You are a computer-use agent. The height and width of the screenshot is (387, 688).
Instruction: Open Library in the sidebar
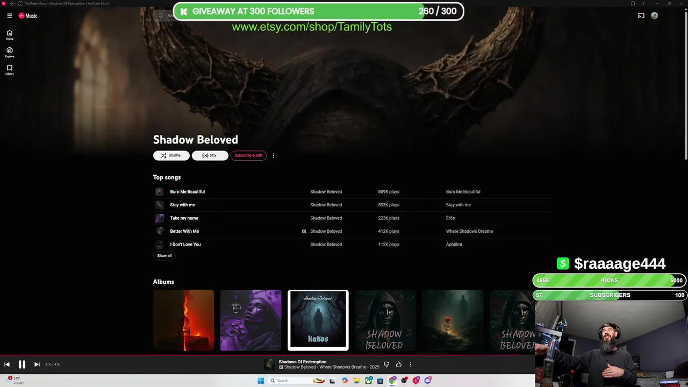tap(10, 70)
